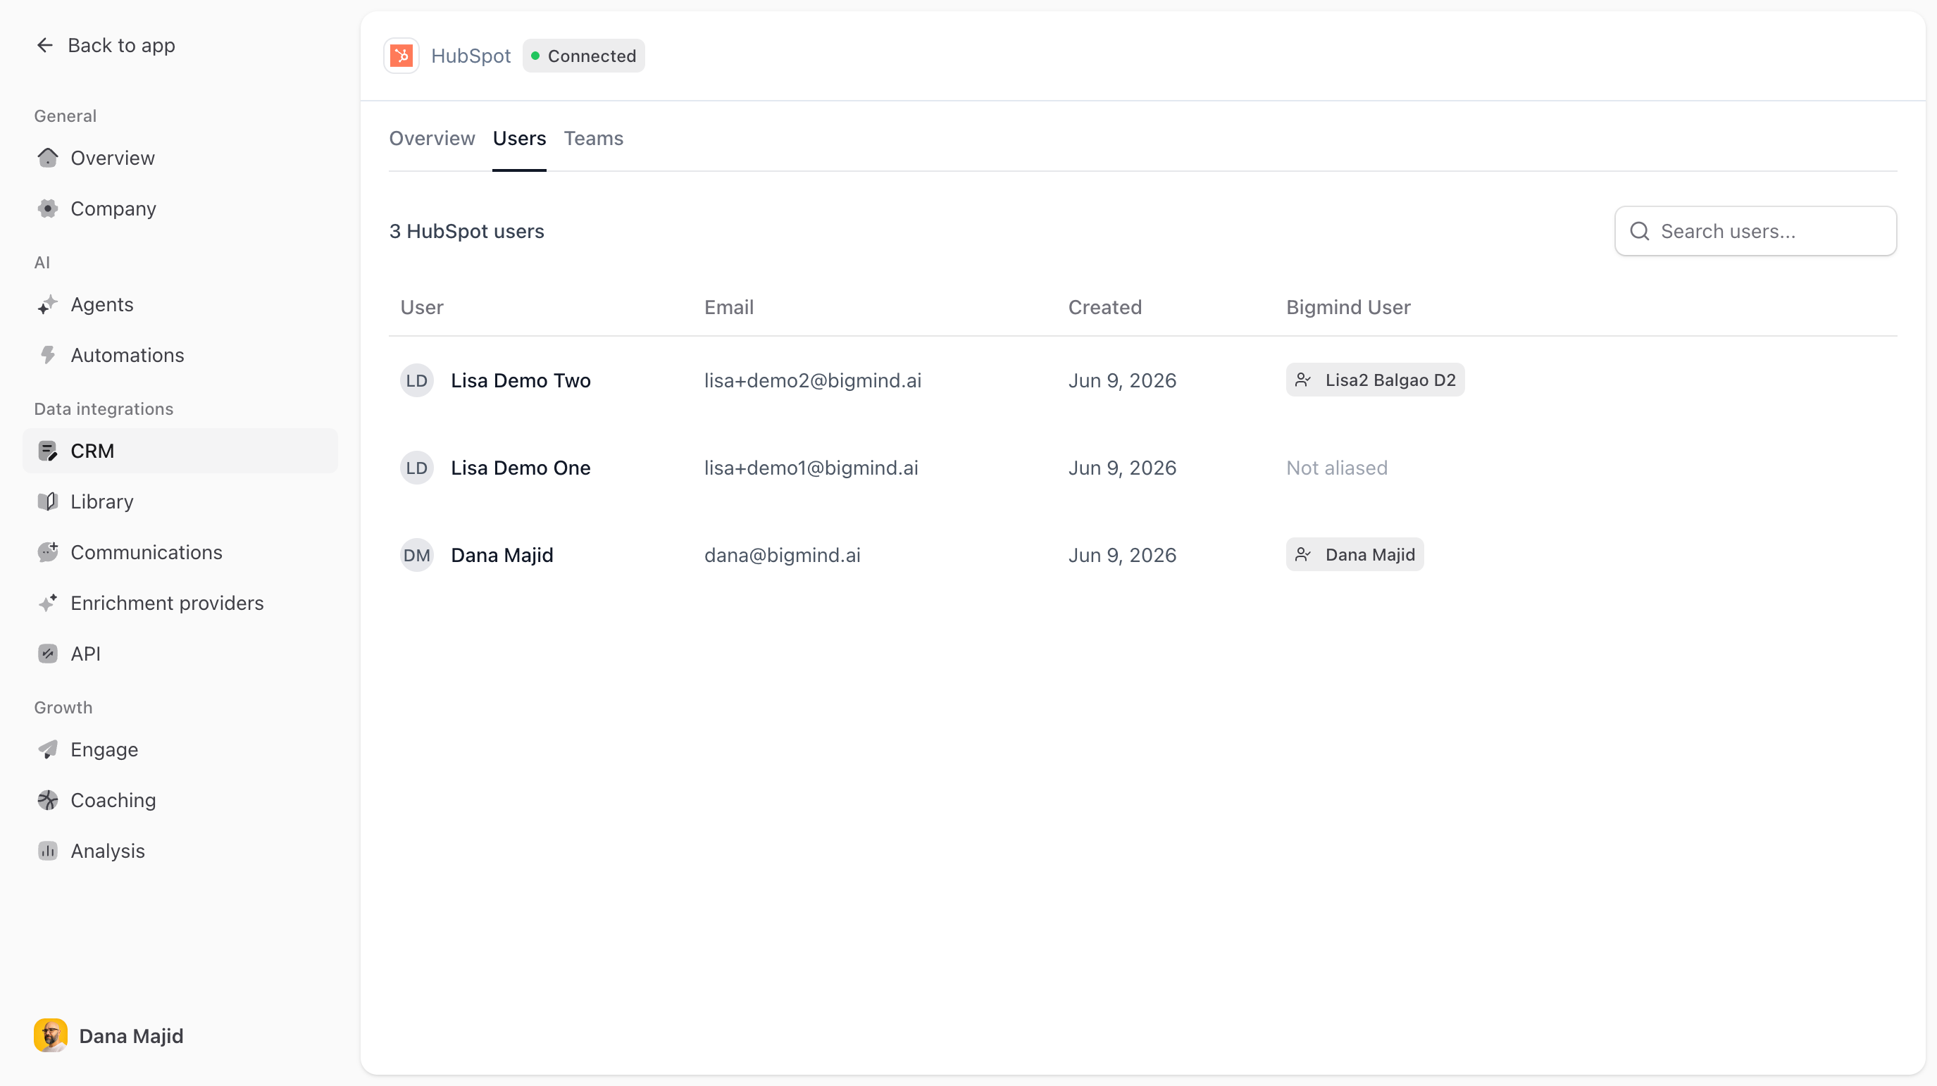Image resolution: width=1937 pixels, height=1086 pixels.
Task: Click the HubSpot logo icon
Action: 401,56
